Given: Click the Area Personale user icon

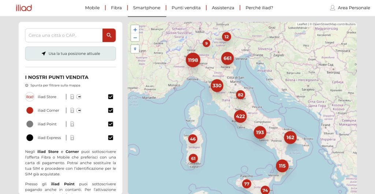Looking at the screenshot, I should (x=333, y=8).
